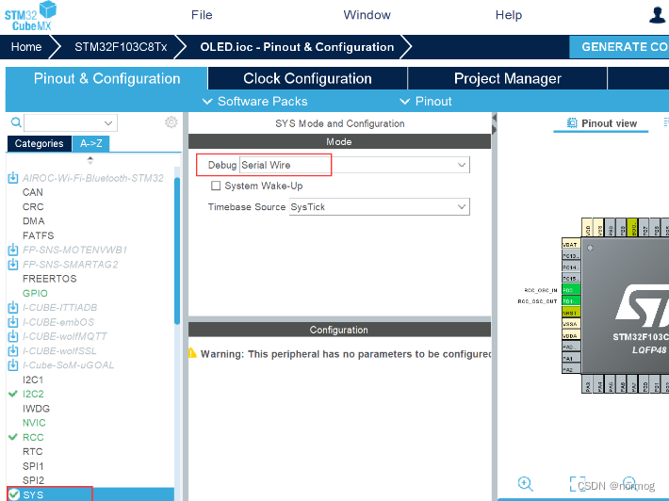Screen dimensions: 669x501
Task: Zoom out of the pinout view
Action: click(x=629, y=483)
